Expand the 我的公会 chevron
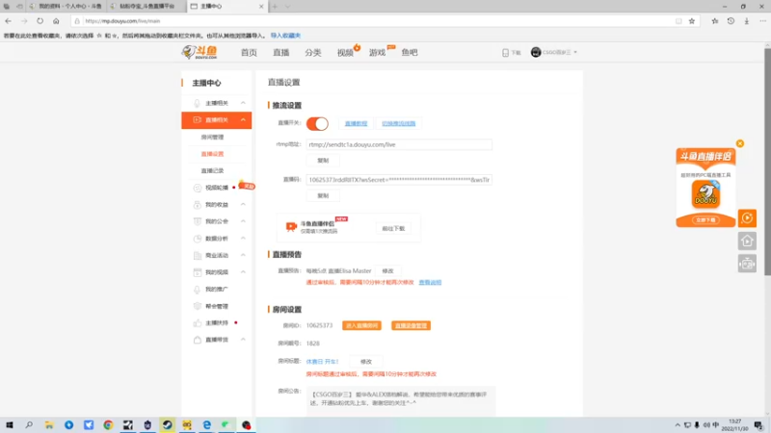This screenshot has height=433, width=771. click(243, 221)
